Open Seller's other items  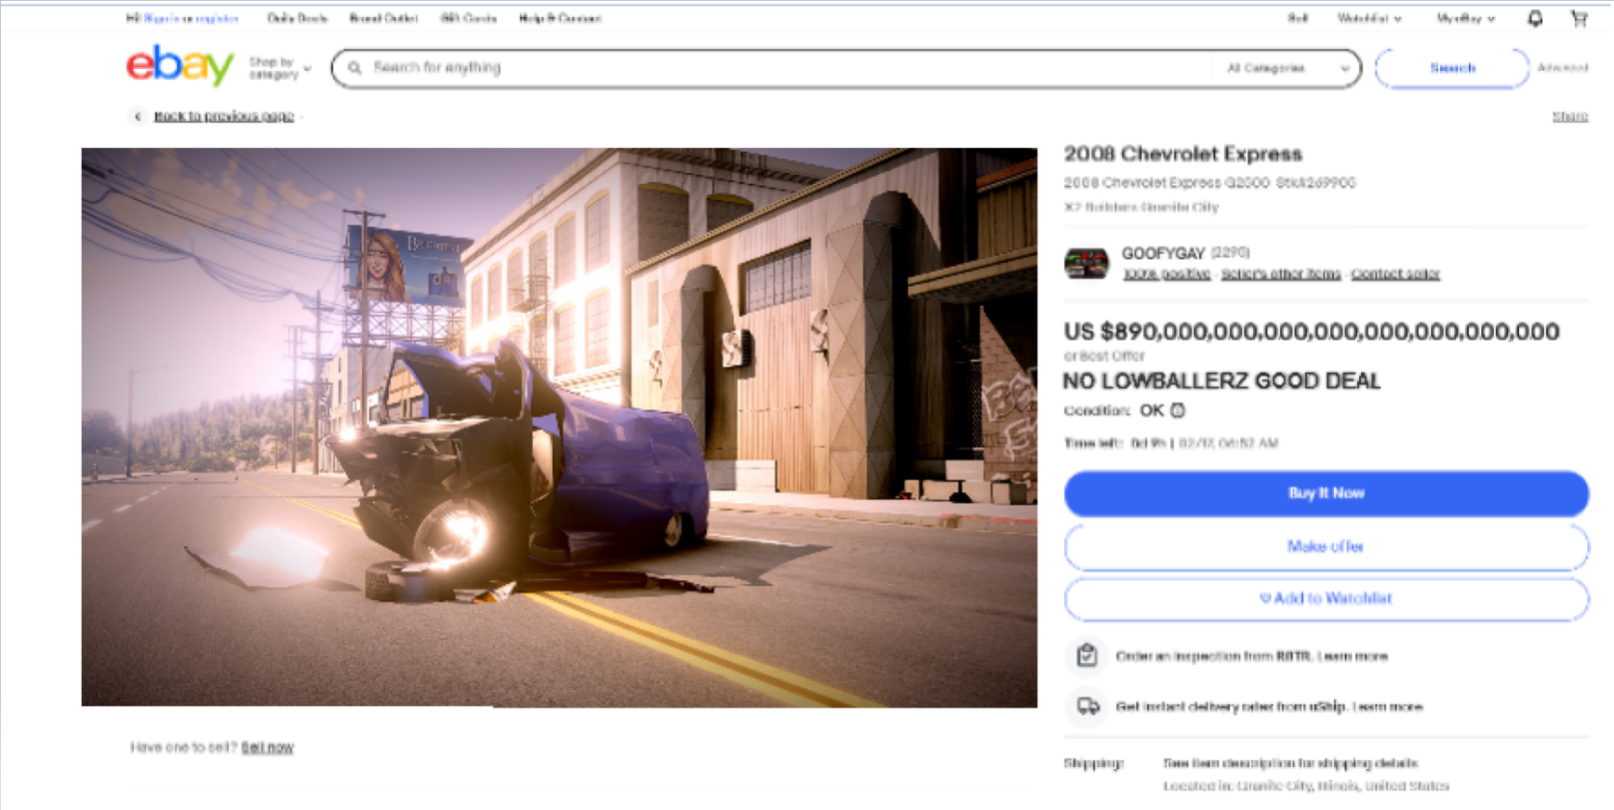[x=1280, y=274]
